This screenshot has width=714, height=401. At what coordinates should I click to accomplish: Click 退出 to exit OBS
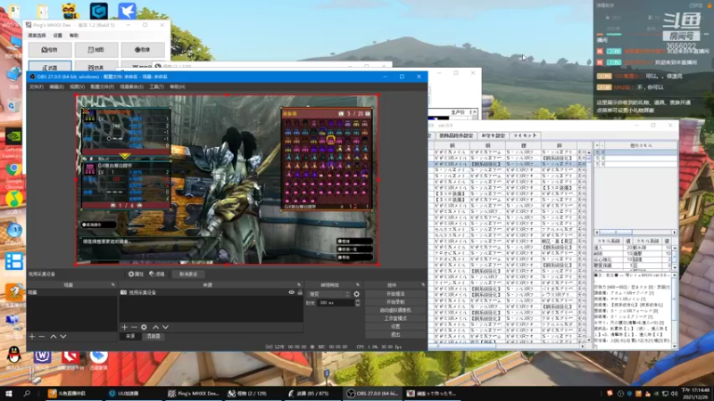tap(395, 335)
